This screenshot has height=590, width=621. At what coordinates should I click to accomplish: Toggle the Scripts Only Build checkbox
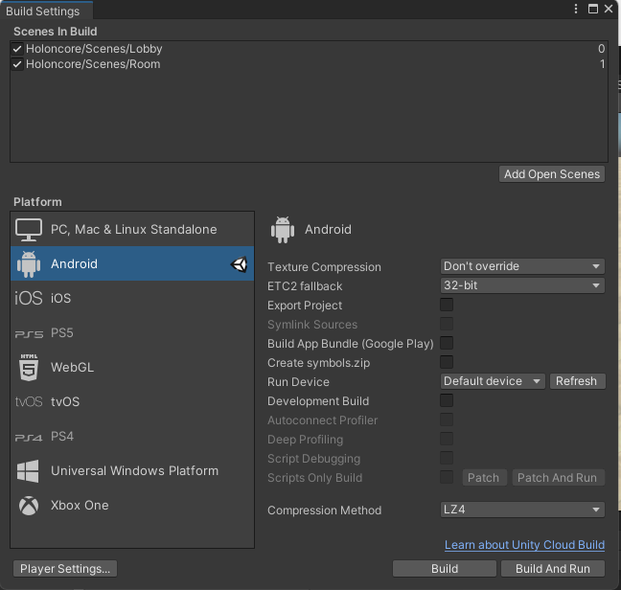pyautogui.click(x=447, y=477)
